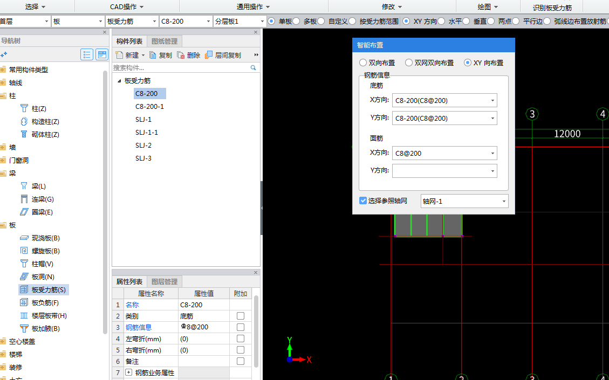This screenshot has height=380, width=609.
Task: Check the 附加 box for 类别 row
Action: tap(241, 316)
